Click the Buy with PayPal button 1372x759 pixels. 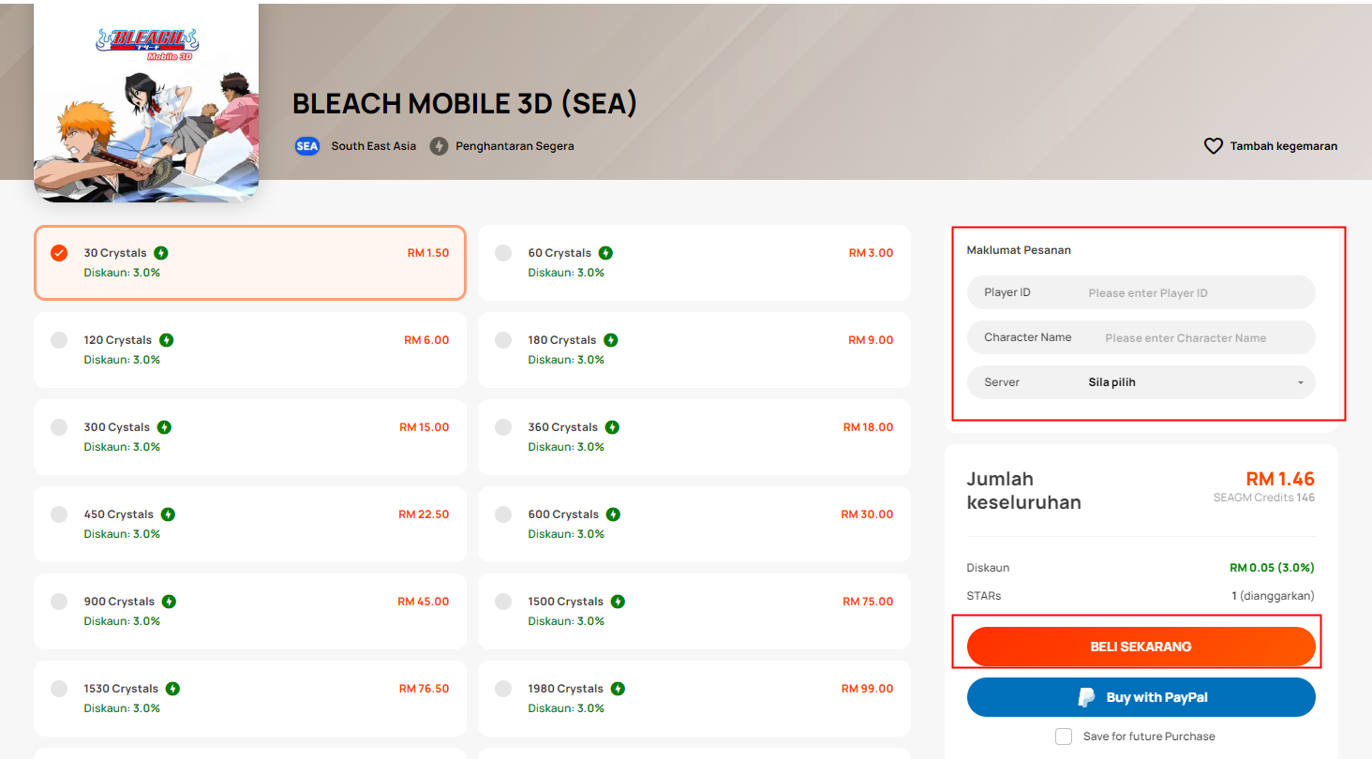pos(1141,697)
